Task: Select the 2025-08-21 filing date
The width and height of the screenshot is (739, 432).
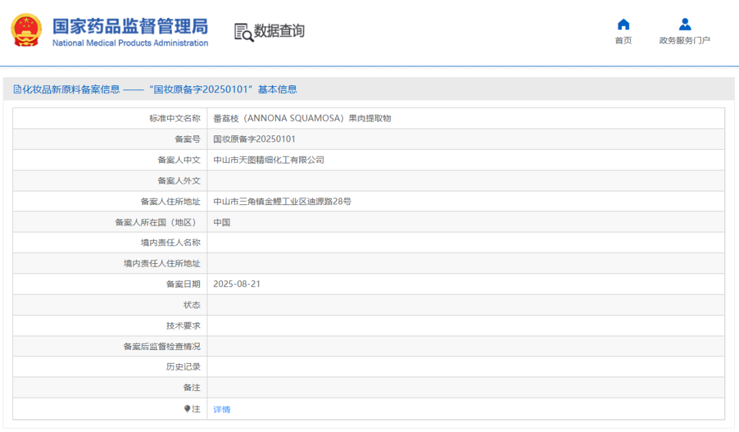Action: click(x=237, y=284)
